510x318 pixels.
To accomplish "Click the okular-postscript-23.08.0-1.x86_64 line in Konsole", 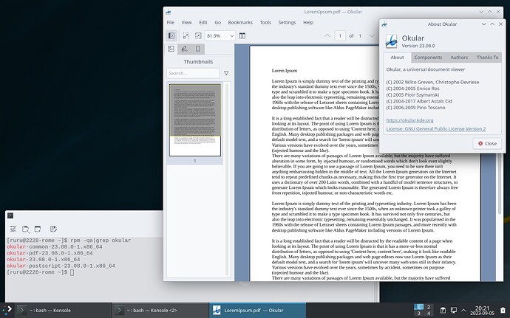I will point(61,266).
